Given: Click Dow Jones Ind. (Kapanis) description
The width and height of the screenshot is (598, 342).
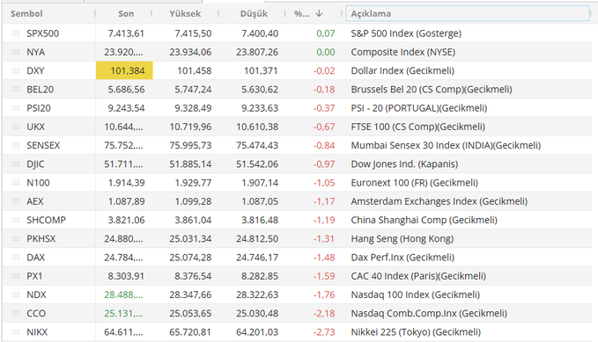Looking at the screenshot, I should point(404,164).
